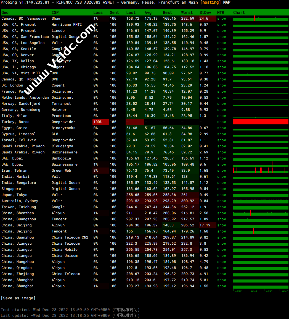Show MTR for China, Qingdao Aliyun
The height and width of the screenshot is (319, 289).
[221, 268]
